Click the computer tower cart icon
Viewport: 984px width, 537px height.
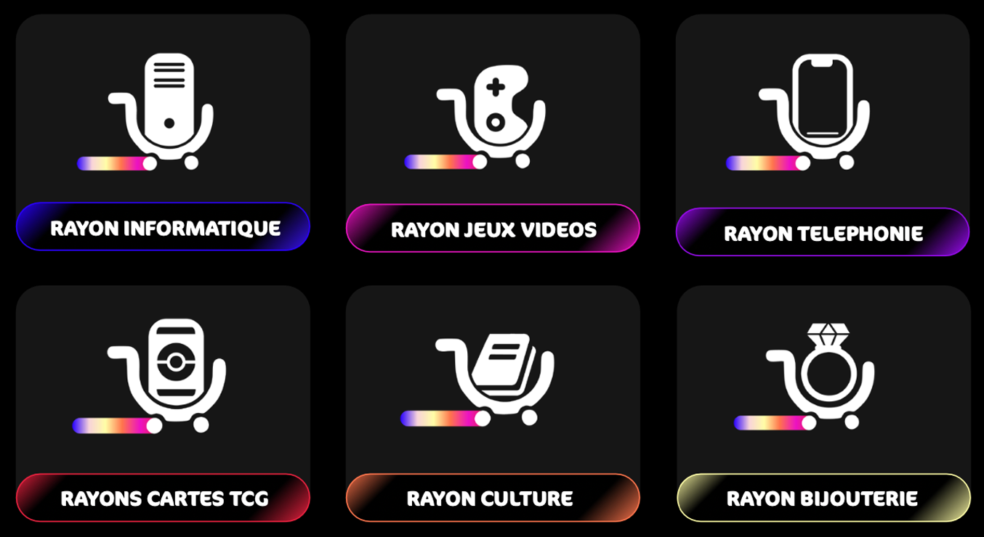[x=161, y=110]
